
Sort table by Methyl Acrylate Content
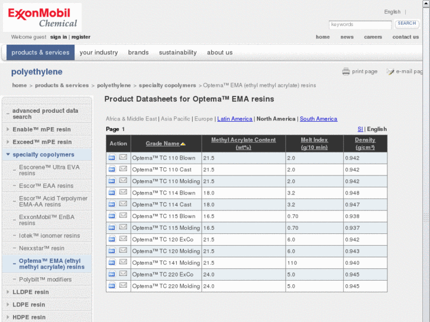point(243,144)
